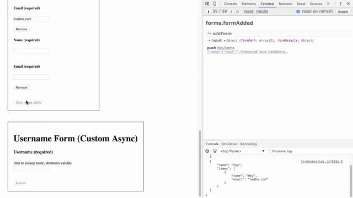353x198 pixels.
Task: Select the Cerebral tab
Action: (x=267, y=4)
